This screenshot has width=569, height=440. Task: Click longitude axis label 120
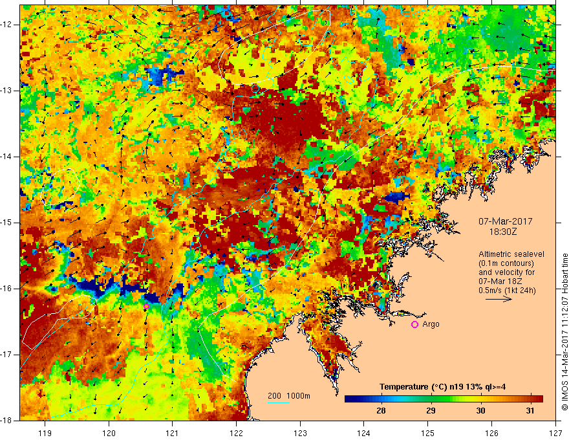click(x=109, y=433)
